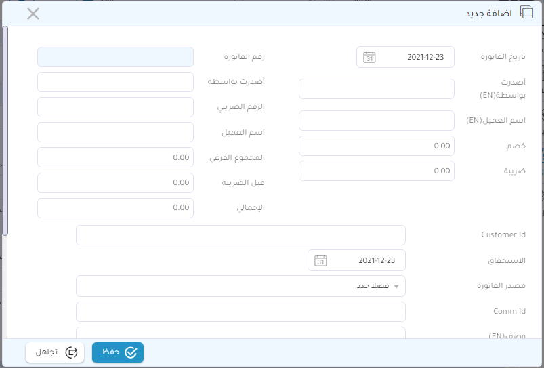Click the حفظ save button
This screenshot has height=368, width=544.
click(x=118, y=352)
